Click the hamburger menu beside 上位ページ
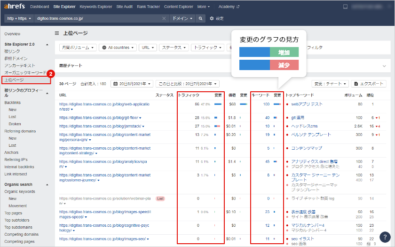395x247 pixels. pos(57,33)
